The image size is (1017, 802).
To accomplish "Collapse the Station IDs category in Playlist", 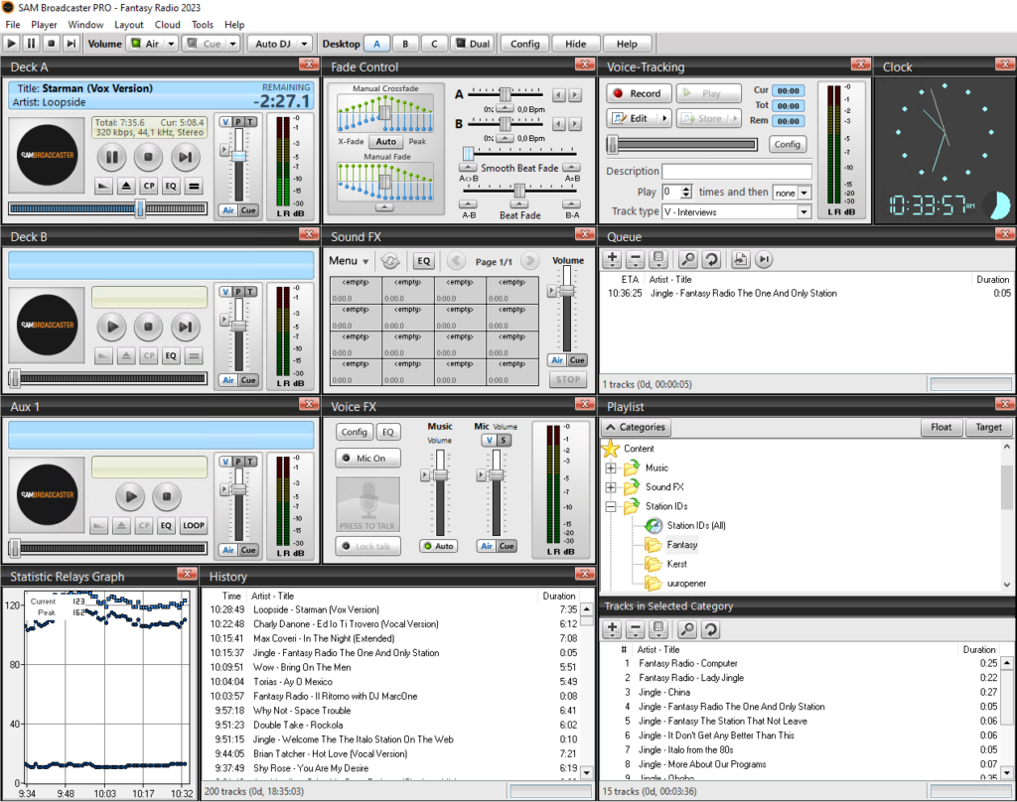I will pos(611,506).
